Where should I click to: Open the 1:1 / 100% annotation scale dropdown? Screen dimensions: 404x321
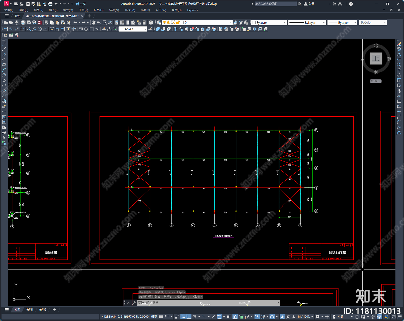(x=305, y=317)
